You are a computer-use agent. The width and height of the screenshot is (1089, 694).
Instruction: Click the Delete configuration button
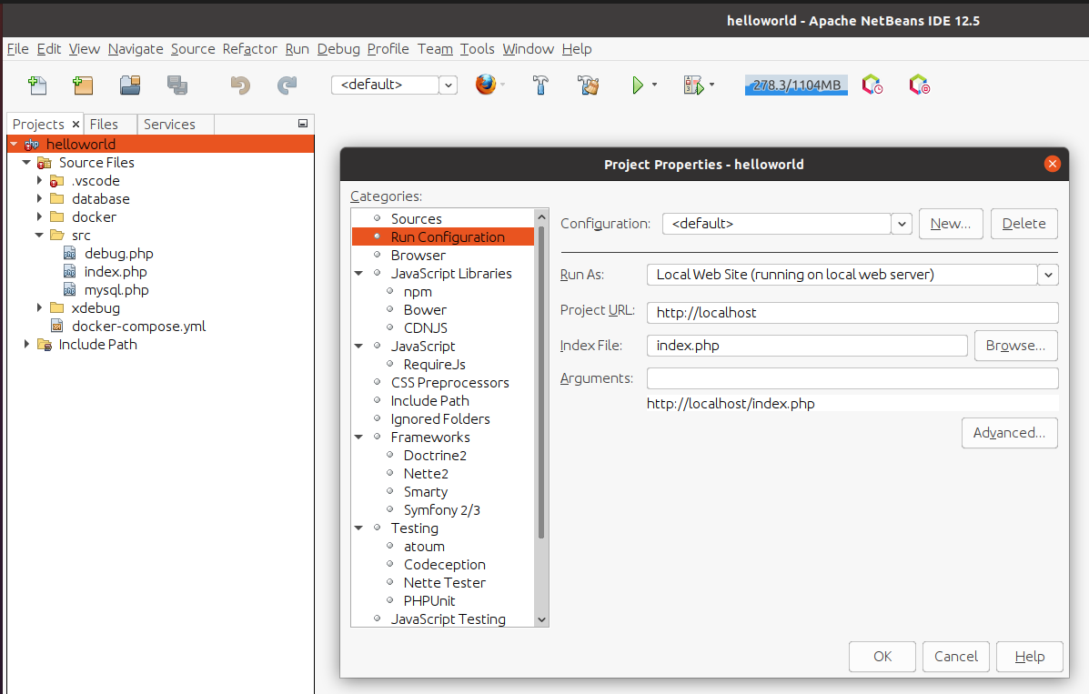(x=1023, y=224)
